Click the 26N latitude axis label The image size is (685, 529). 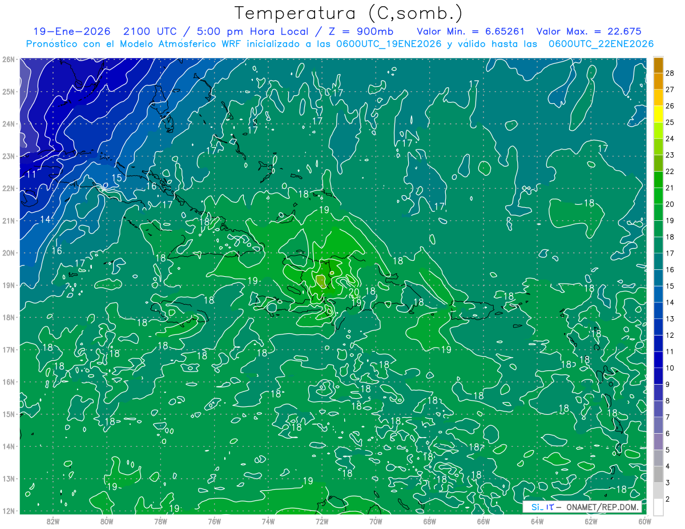pos(8,59)
